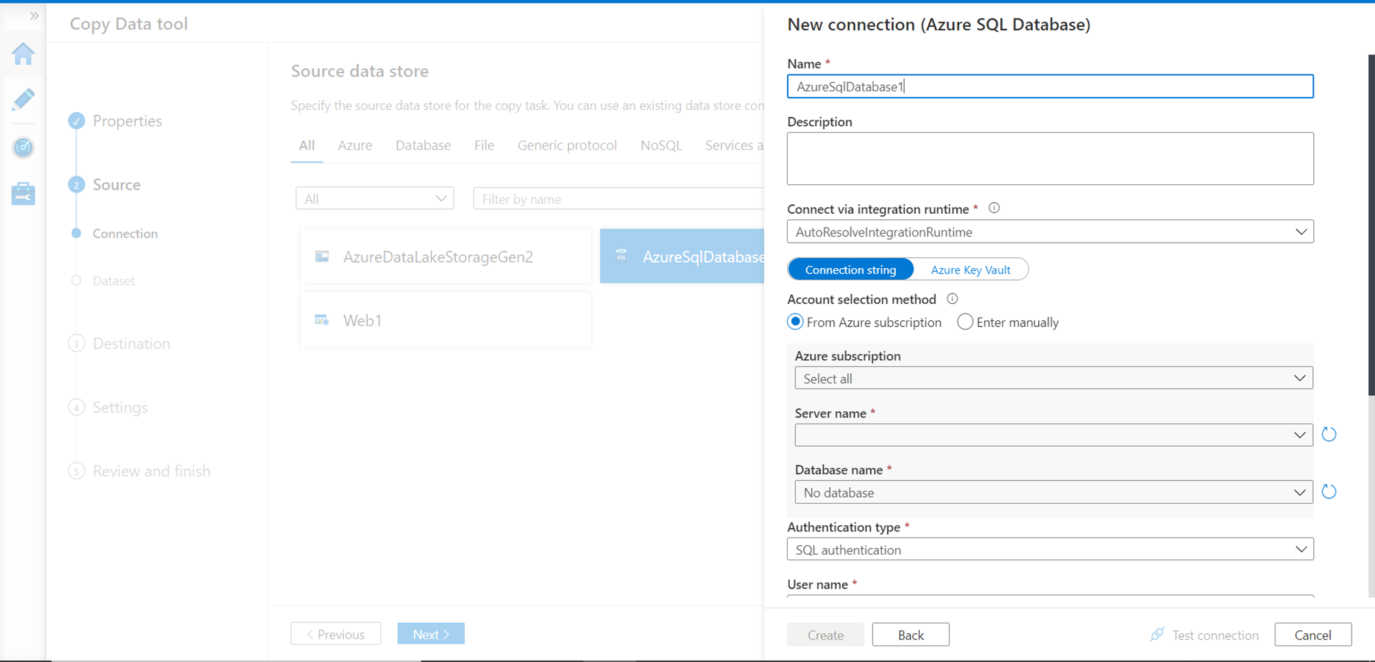Viewport: 1375px width, 662px height.
Task: Switch to the Database tab
Action: coord(423,145)
